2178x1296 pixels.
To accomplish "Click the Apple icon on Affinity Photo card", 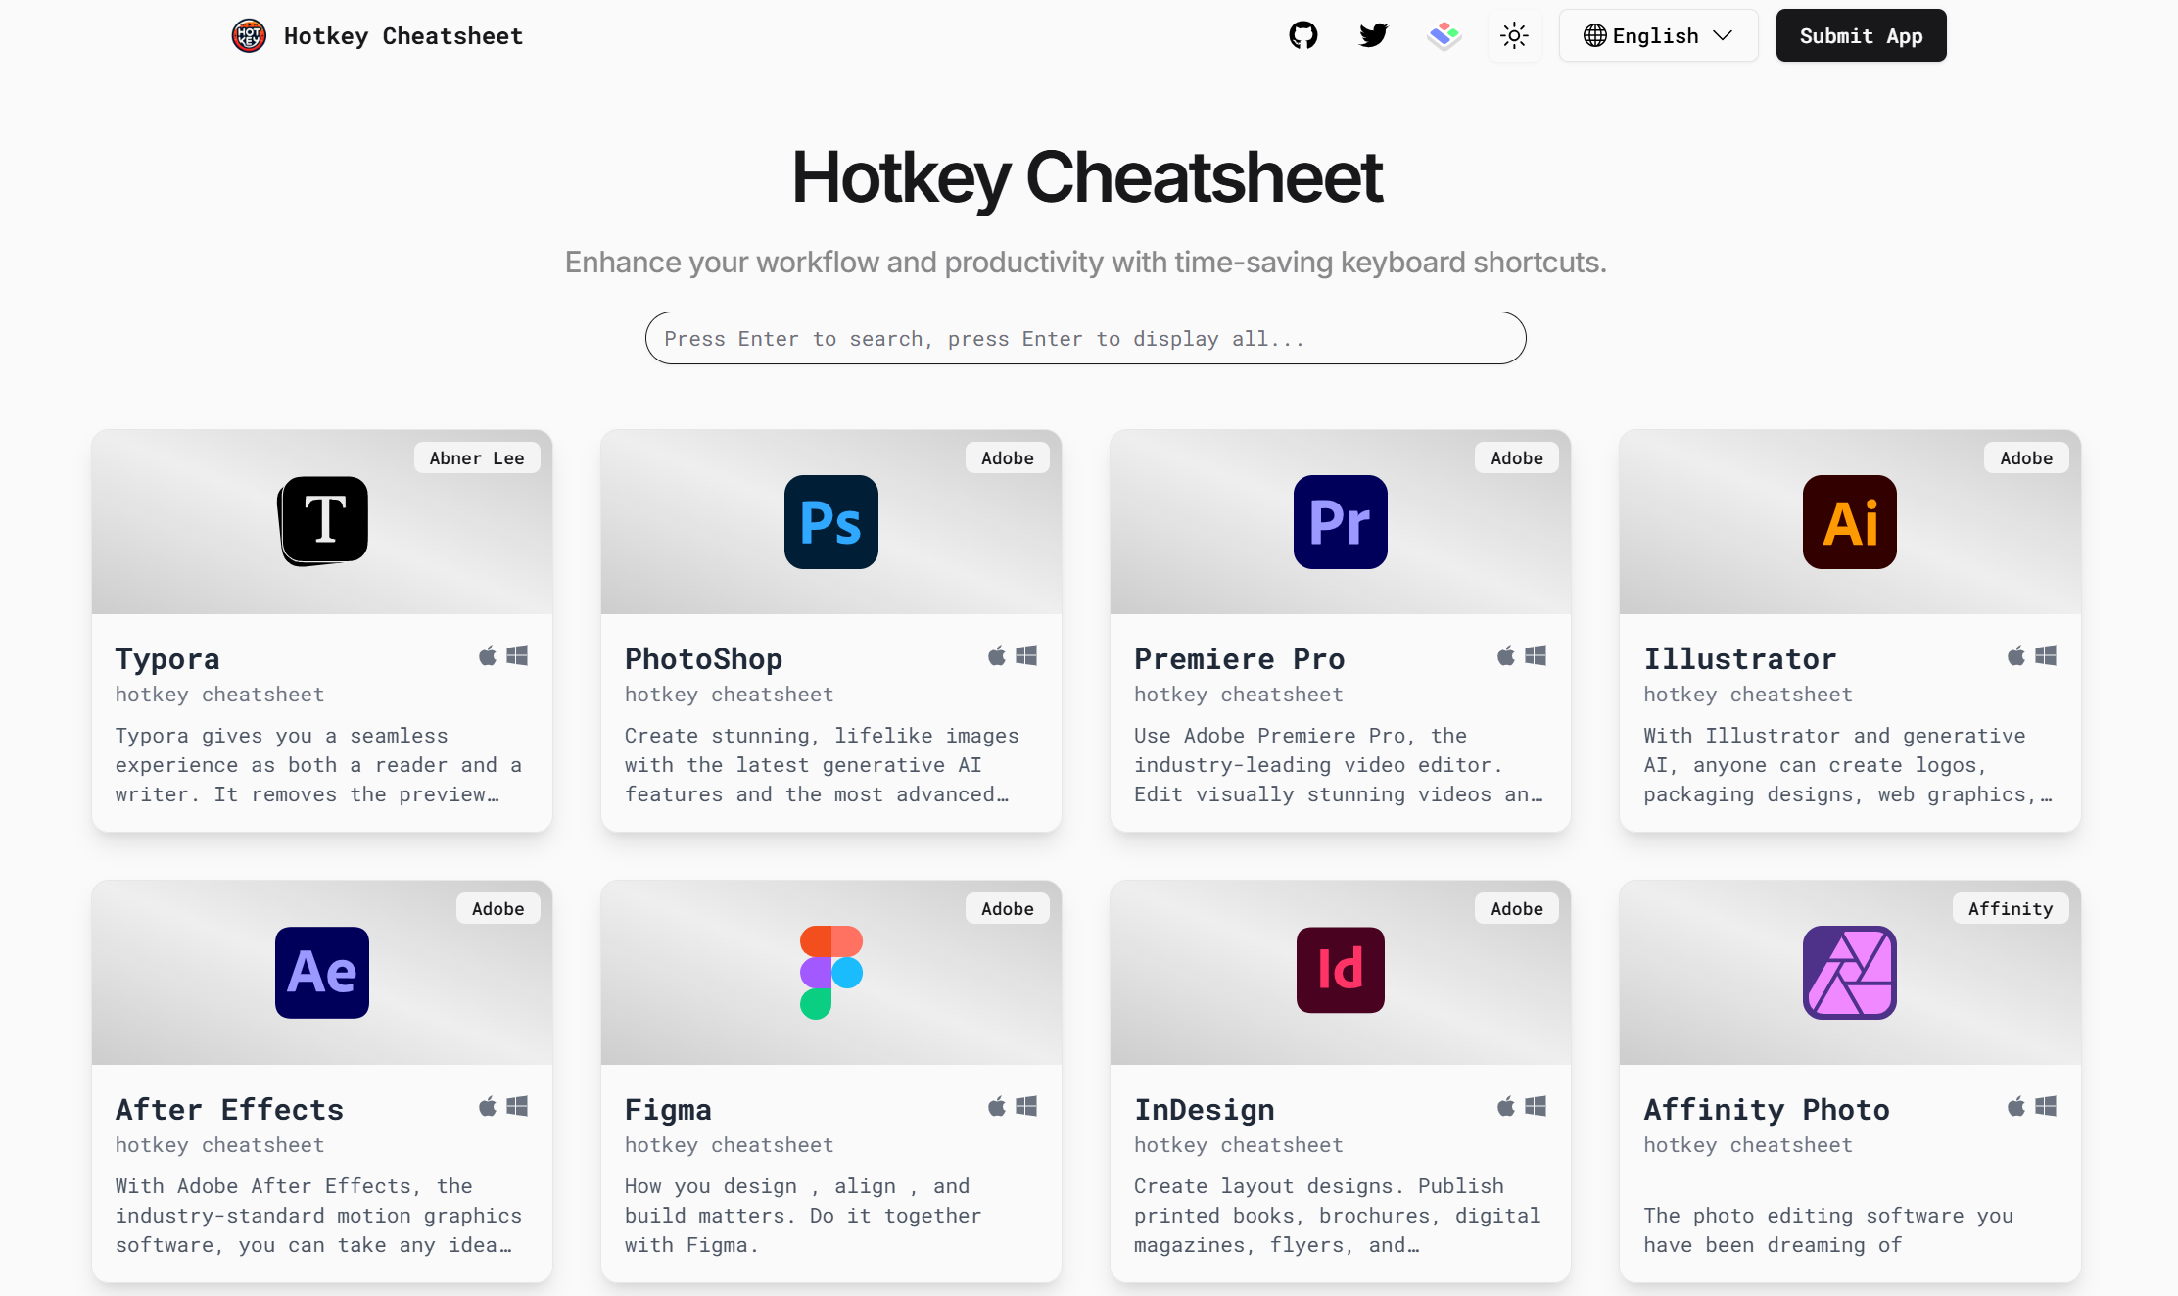I will [x=2016, y=1106].
